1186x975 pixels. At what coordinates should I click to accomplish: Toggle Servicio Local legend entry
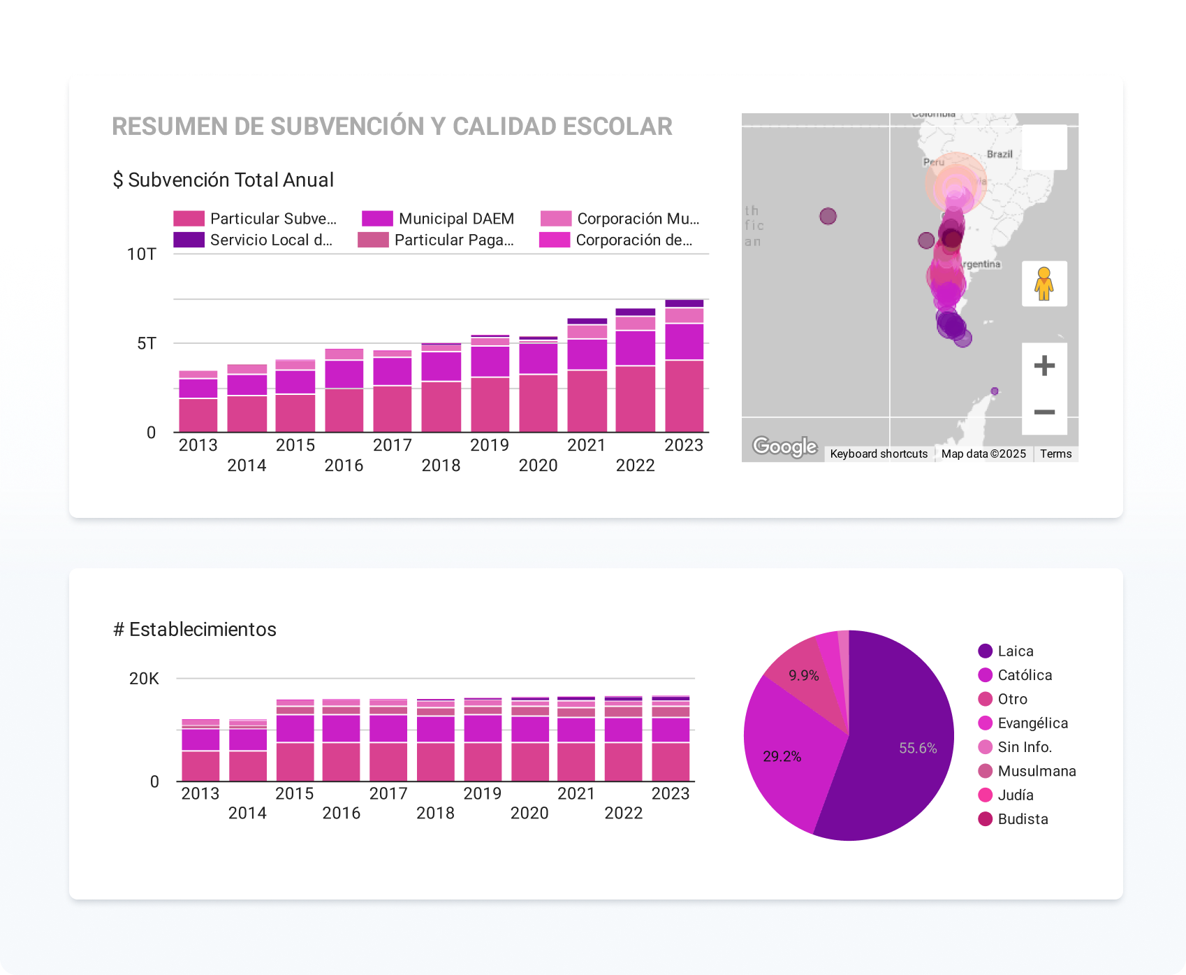pos(254,240)
